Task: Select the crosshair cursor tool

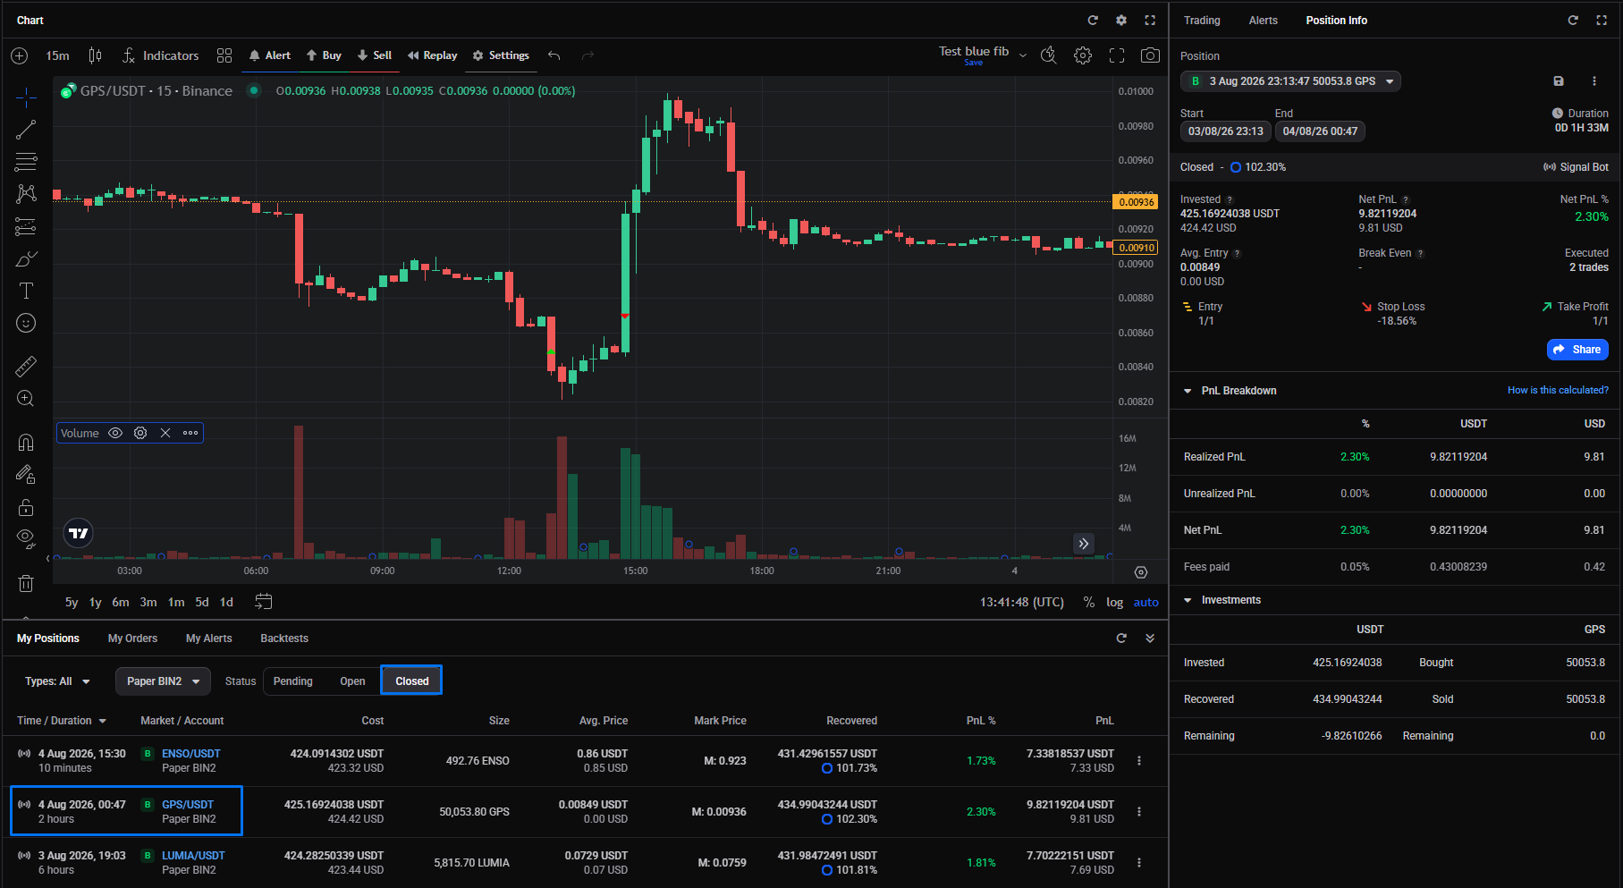Action: click(x=26, y=97)
